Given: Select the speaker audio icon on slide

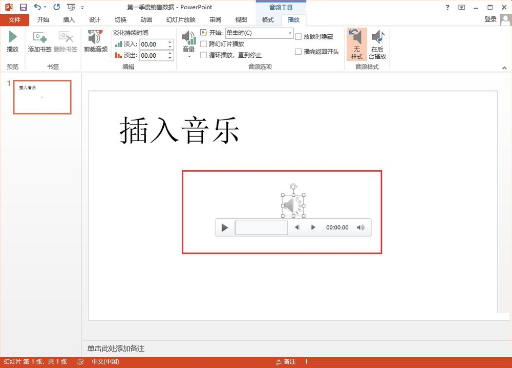Looking at the screenshot, I should [x=293, y=205].
